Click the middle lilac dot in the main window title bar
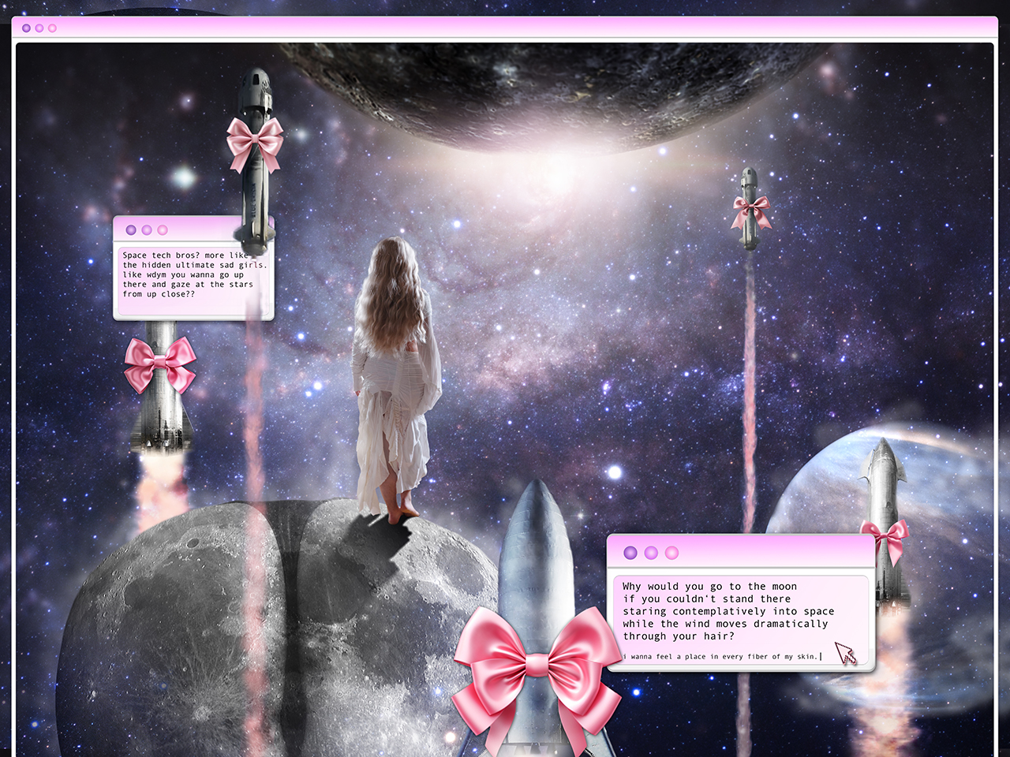This screenshot has width=1010, height=757. 39,28
